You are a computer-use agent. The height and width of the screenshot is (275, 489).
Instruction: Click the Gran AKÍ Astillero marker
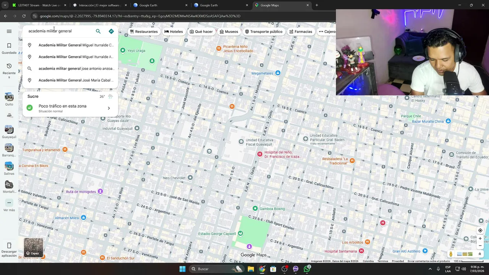425,251
